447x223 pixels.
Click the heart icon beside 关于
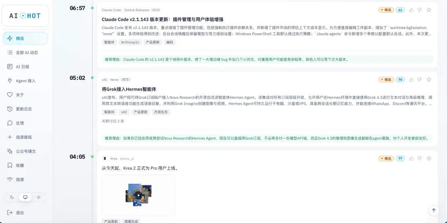coord(10,95)
